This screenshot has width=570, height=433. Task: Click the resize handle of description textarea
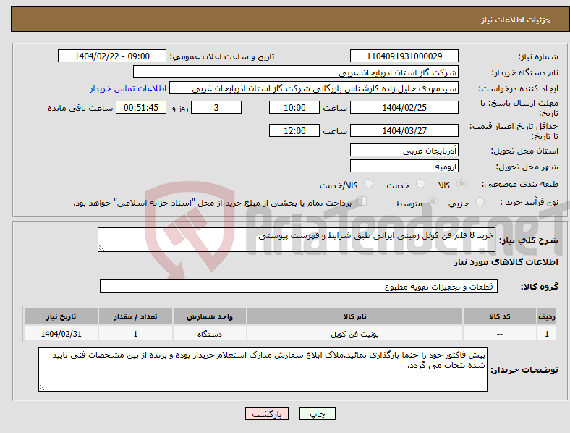pyautogui.click(x=101, y=248)
